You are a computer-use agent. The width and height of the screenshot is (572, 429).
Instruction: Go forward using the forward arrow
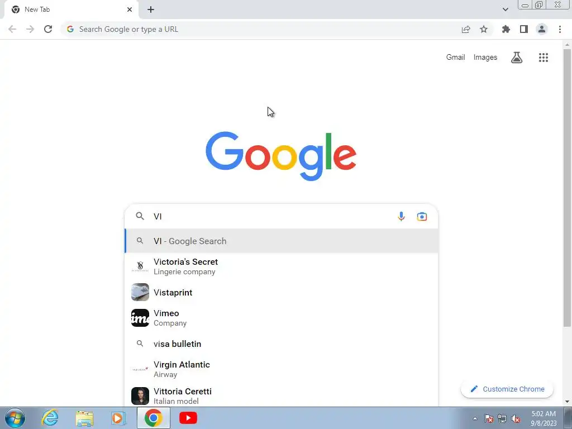(30, 29)
